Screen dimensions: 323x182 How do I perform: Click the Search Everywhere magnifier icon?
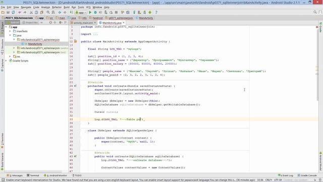(315, 12)
